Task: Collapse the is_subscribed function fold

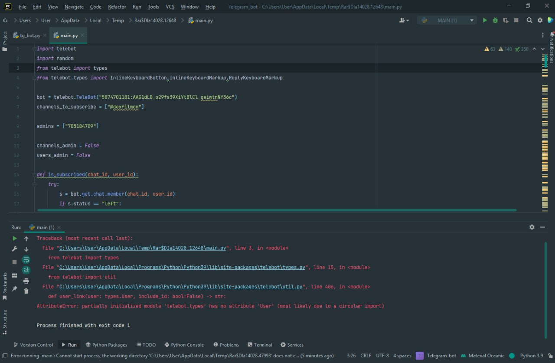Action: (33, 174)
